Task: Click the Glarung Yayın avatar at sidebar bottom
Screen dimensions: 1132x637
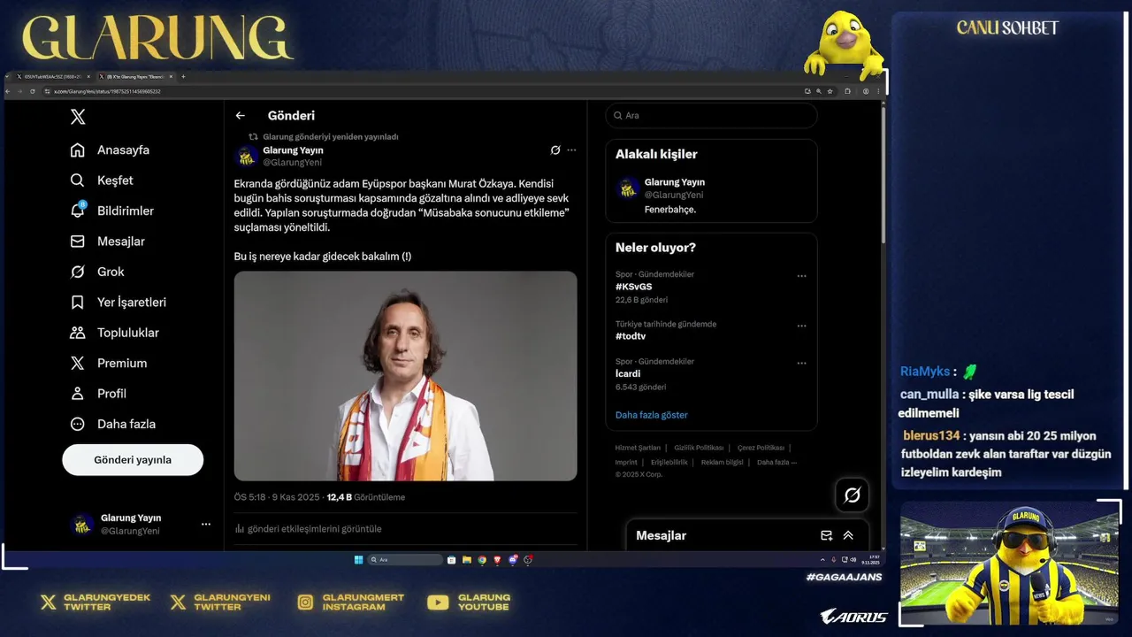Action: point(81,524)
